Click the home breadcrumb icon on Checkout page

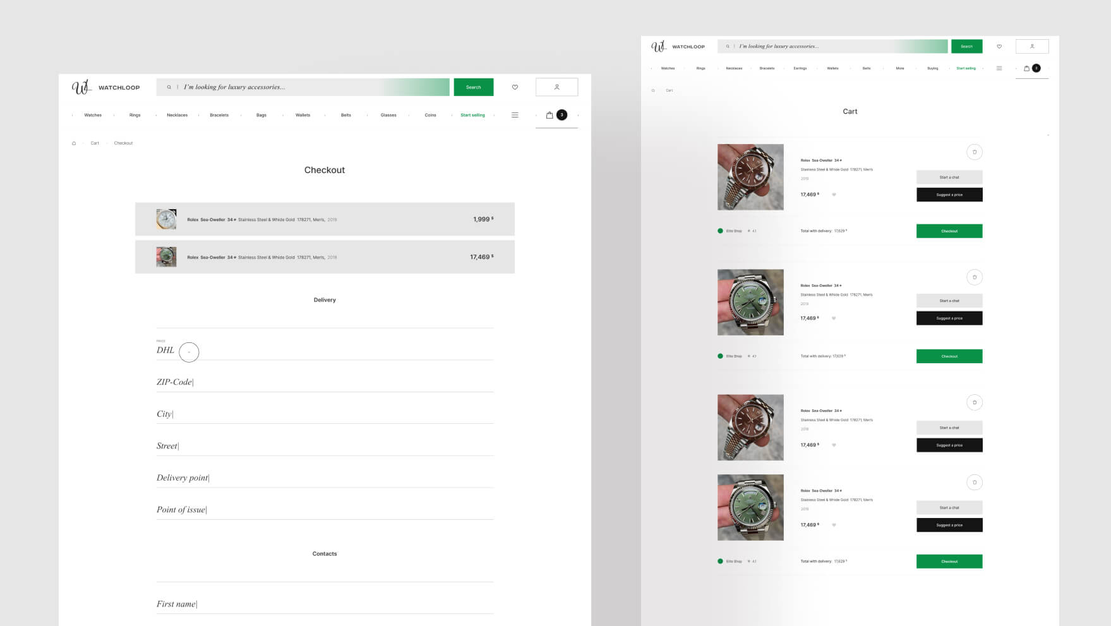[x=74, y=143]
